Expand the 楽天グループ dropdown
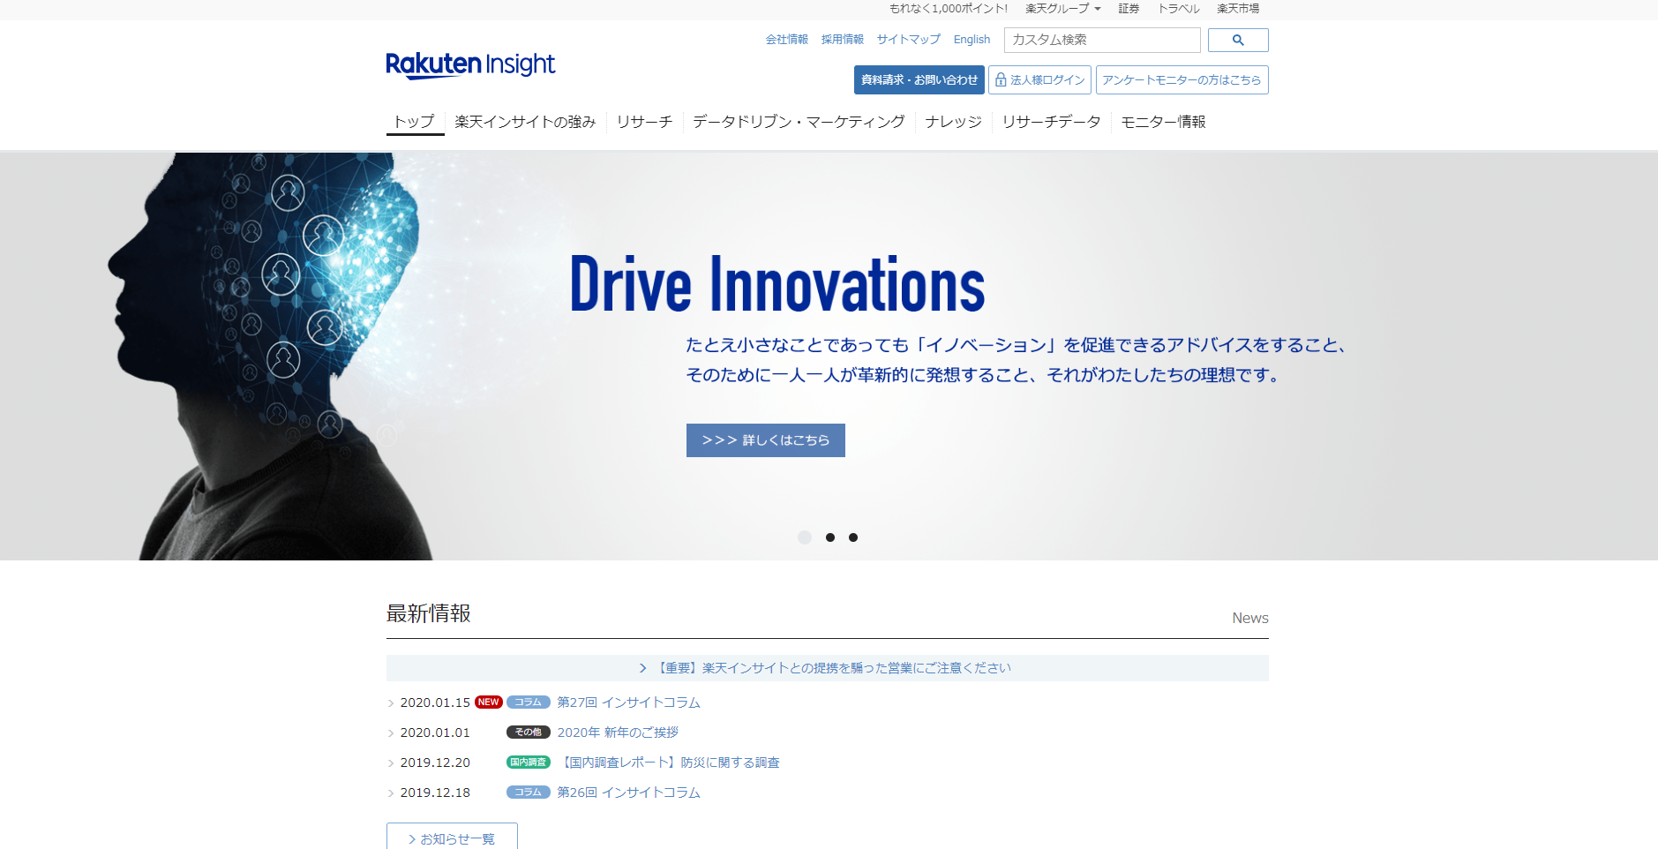1658x849 pixels. 1062,9
